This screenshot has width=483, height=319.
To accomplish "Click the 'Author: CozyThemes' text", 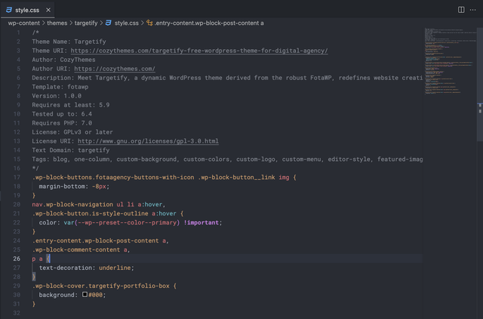I will 63,60.
